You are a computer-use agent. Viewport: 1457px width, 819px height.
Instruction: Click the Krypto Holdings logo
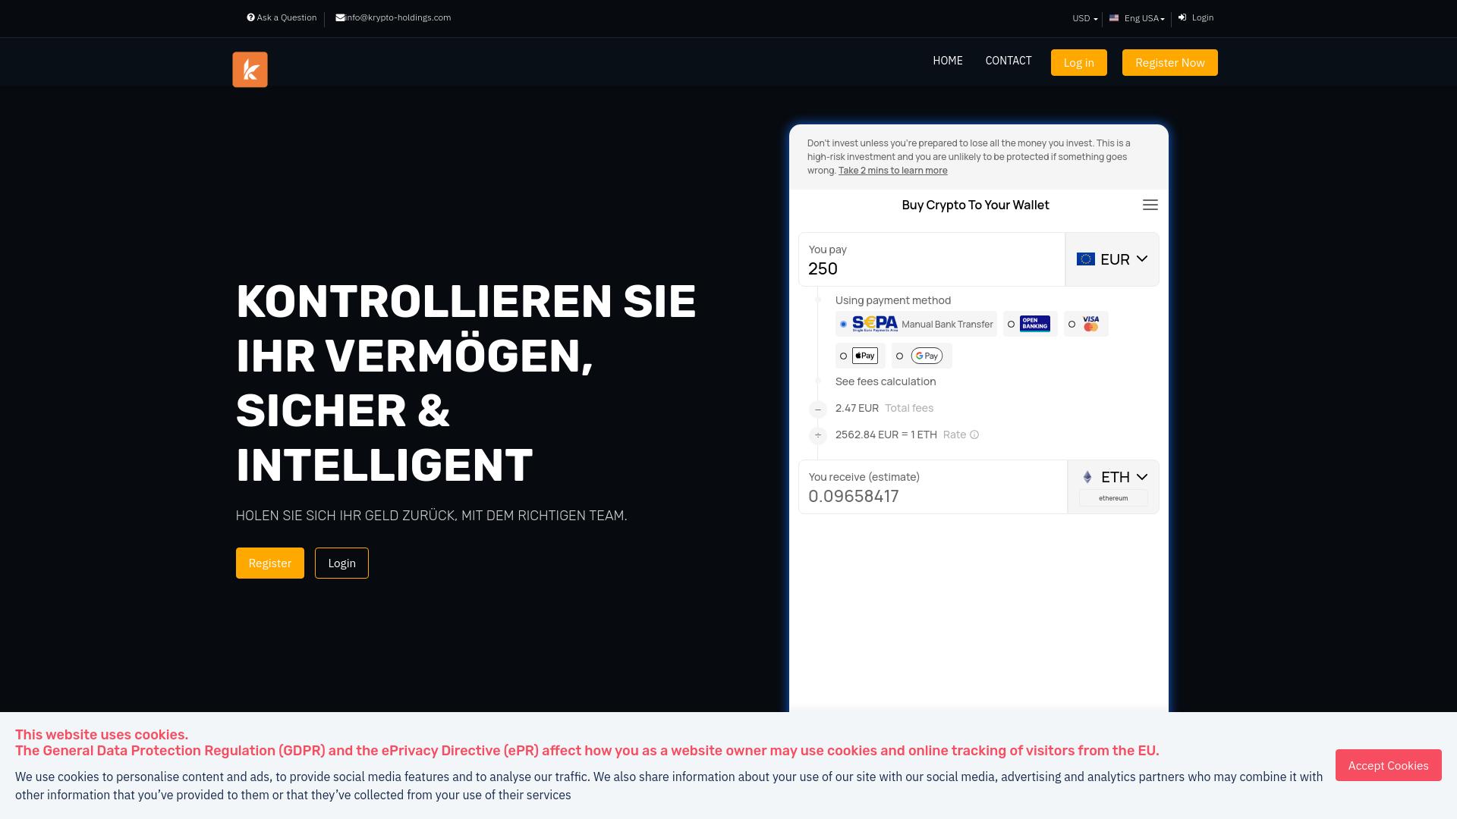tap(250, 69)
